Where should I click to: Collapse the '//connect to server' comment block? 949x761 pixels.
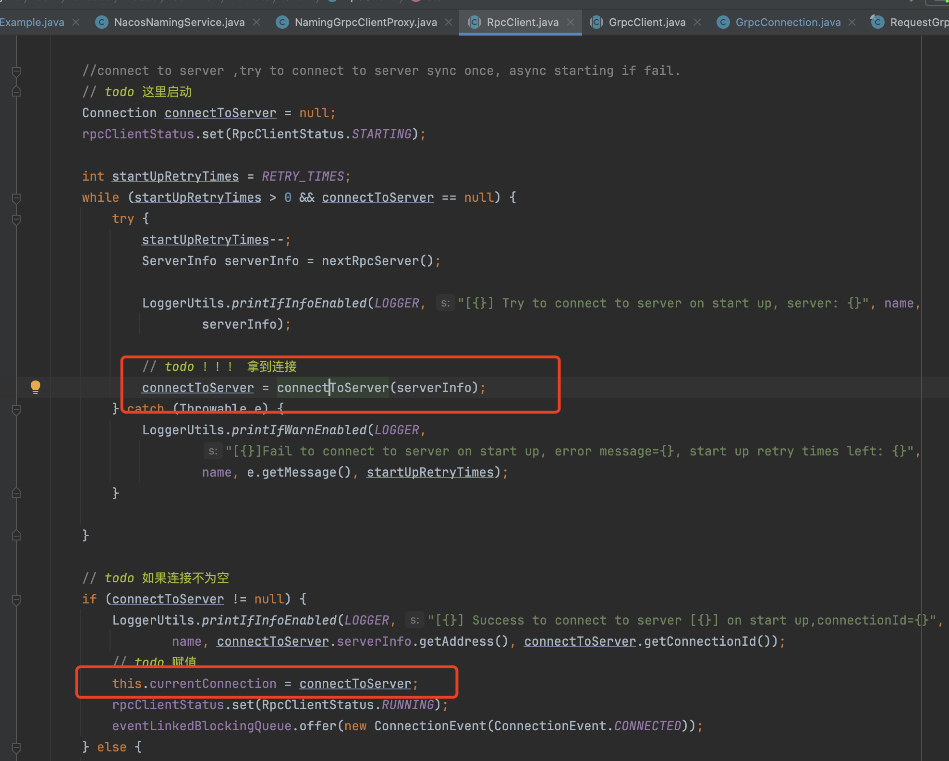(x=16, y=72)
